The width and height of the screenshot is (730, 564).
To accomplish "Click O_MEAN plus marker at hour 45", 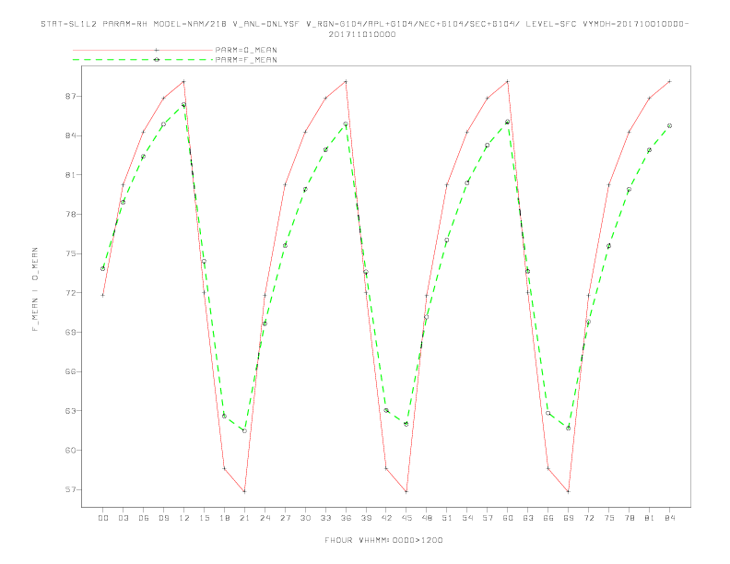I will pyautogui.click(x=406, y=491).
